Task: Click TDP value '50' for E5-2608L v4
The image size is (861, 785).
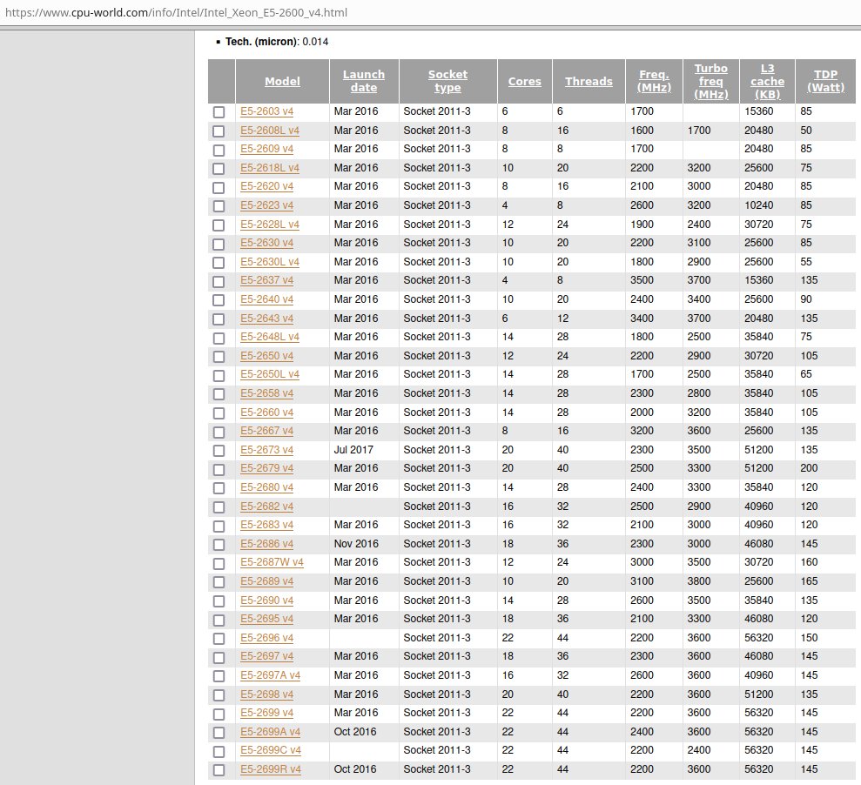Action: point(805,131)
